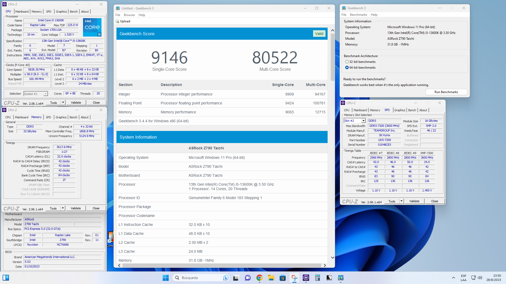Click the ESP LAA language indicator
The image size is (506, 284).
click(464, 278)
